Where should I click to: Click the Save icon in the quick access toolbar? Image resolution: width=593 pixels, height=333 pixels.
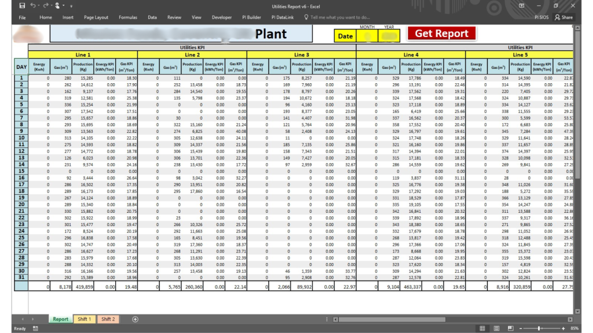22,6
